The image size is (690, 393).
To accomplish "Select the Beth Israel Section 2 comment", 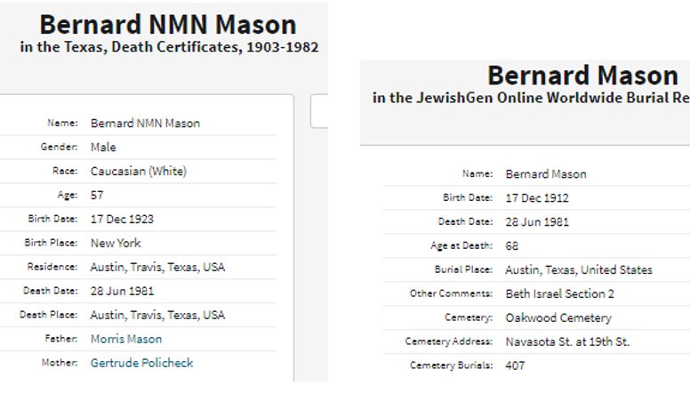I will point(559,293).
